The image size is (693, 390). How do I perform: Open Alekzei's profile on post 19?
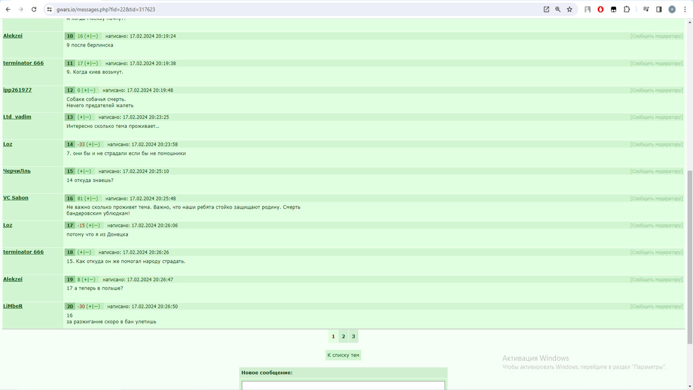click(x=13, y=279)
